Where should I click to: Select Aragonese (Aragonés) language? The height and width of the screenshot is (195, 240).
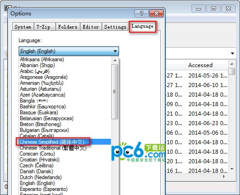pyautogui.click(x=65, y=77)
